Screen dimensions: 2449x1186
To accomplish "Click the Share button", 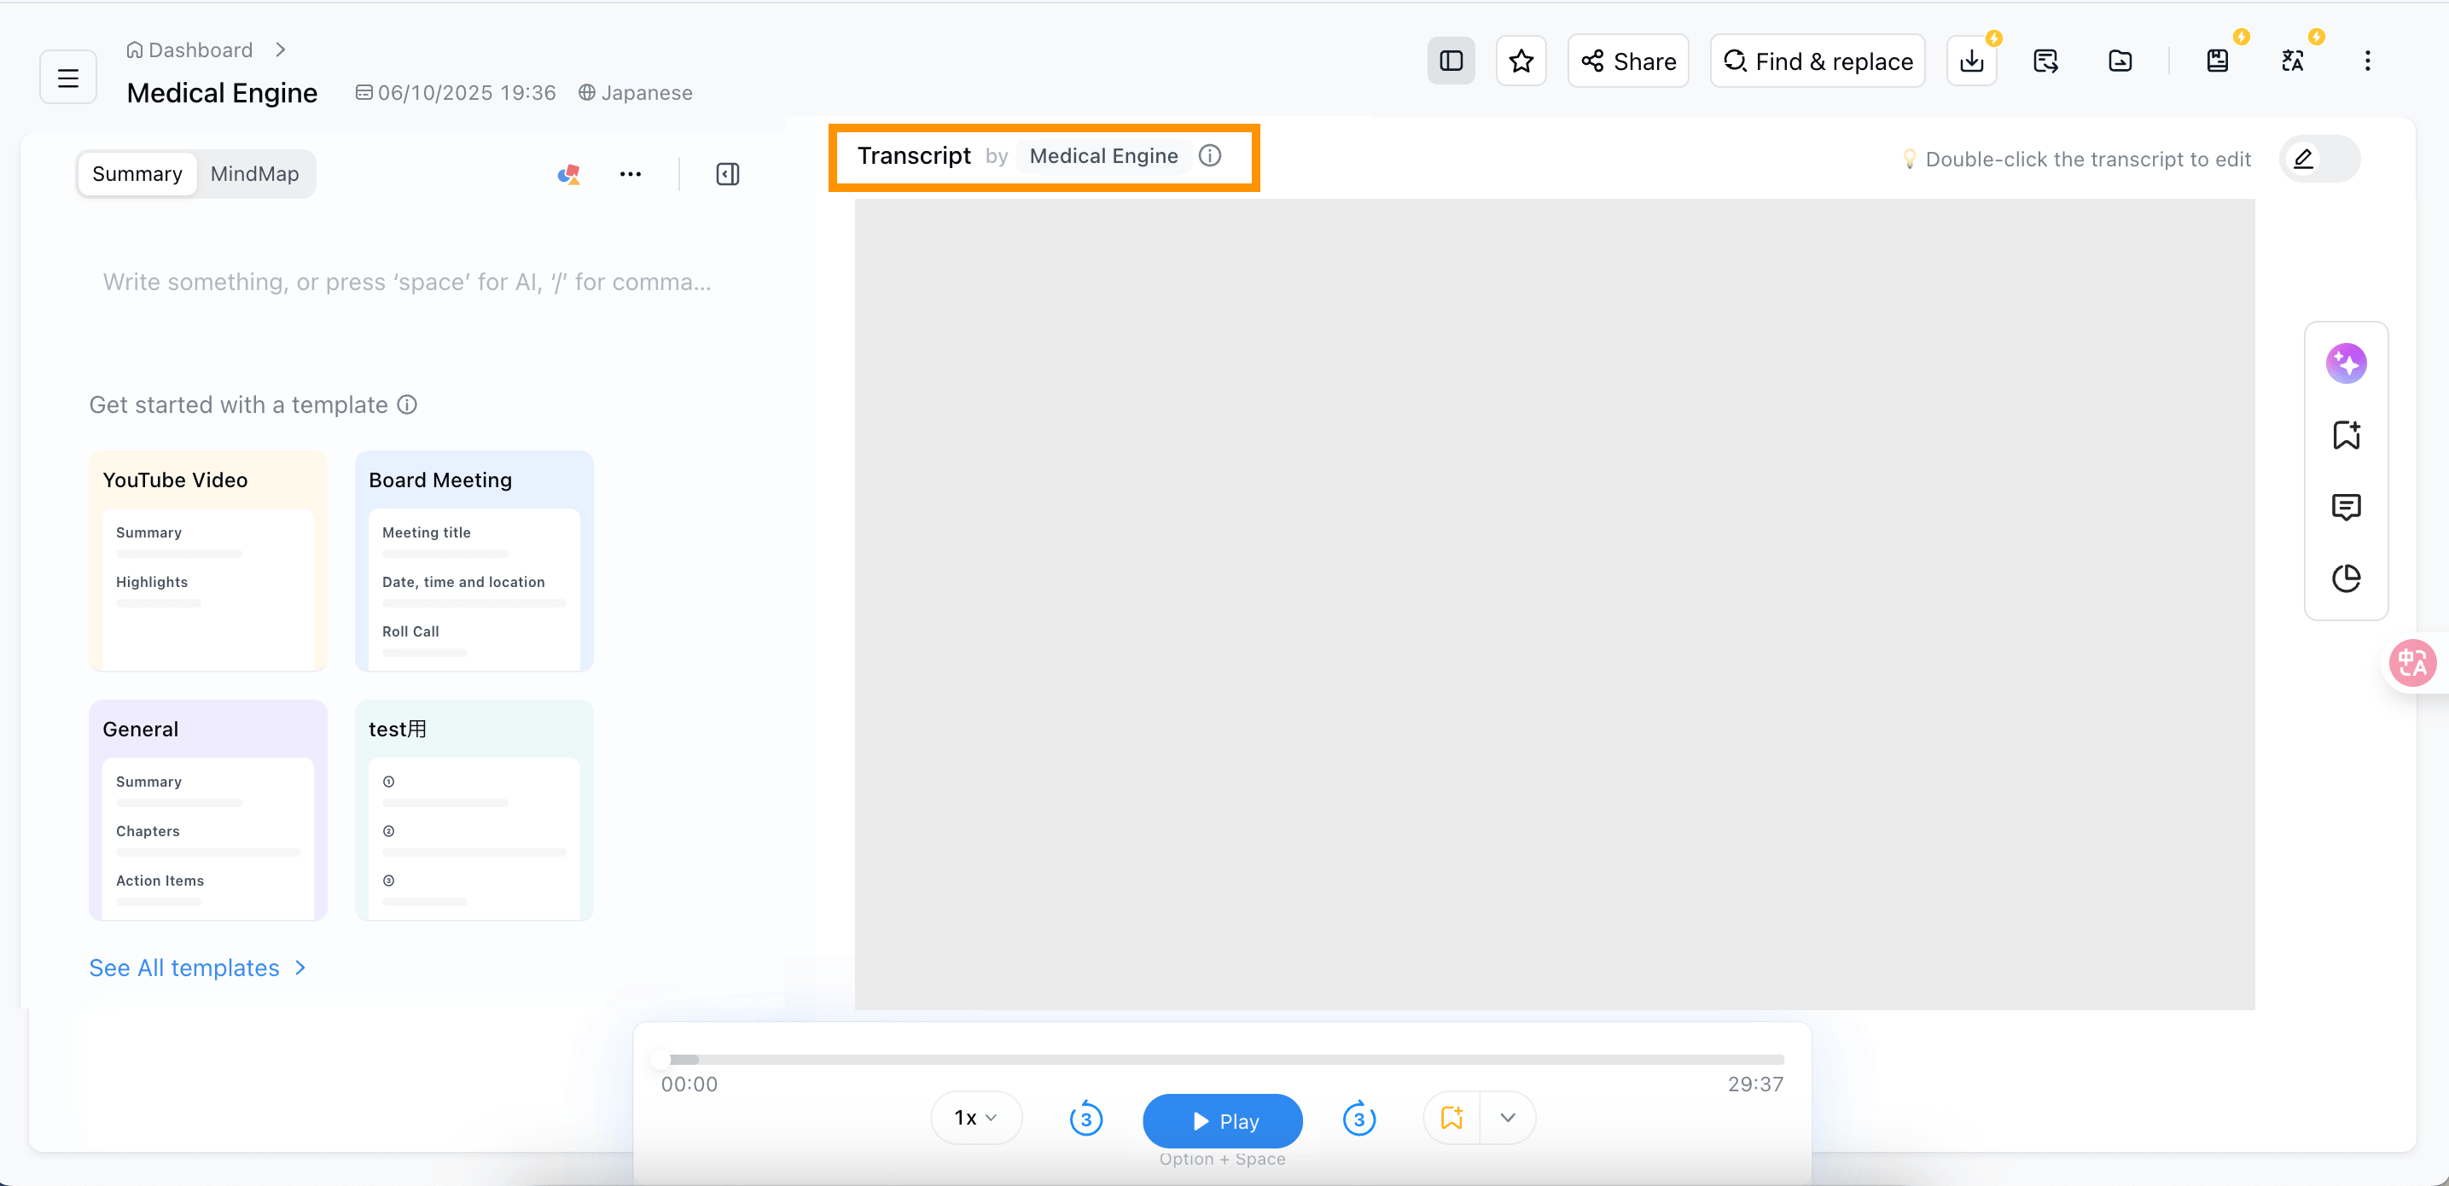I will tap(1627, 61).
